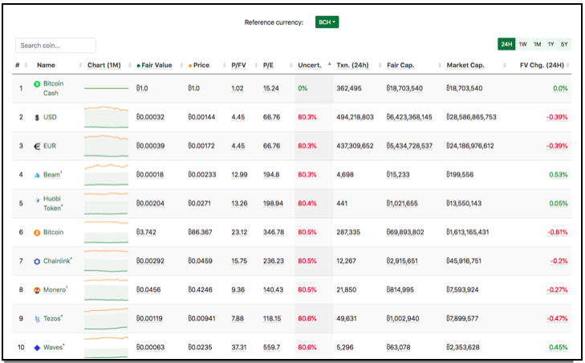Image resolution: width=585 pixels, height=363 pixels.
Task: Sort table by Uncert. column
Action: 310,65
